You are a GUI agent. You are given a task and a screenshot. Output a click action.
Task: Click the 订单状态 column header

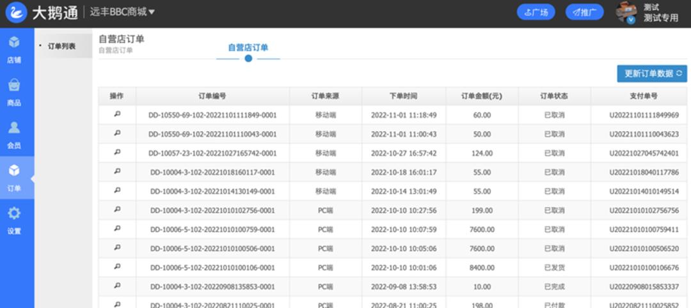[x=554, y=96]
